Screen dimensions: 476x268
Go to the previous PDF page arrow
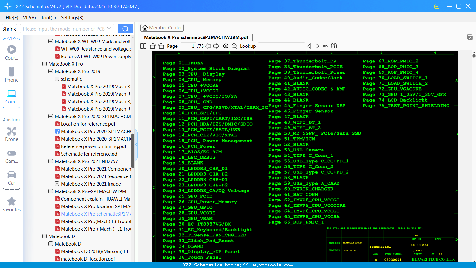tap(208, 46)
